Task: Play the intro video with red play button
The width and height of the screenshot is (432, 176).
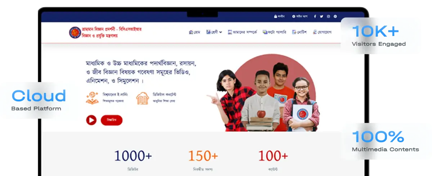Action: coord(91,120)
